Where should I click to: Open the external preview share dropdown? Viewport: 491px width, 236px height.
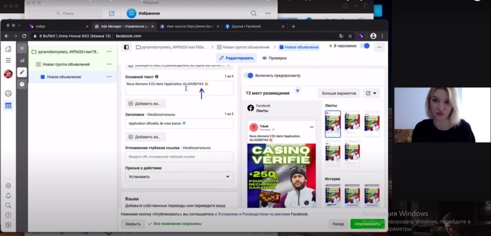(371, 93)
